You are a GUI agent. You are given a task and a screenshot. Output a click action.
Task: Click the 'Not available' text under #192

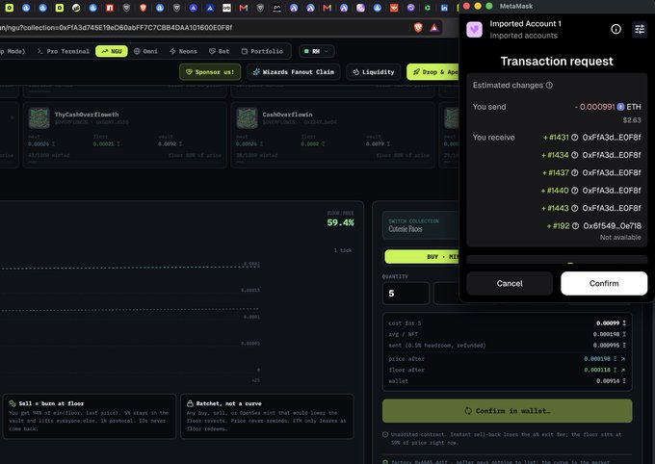620,237
